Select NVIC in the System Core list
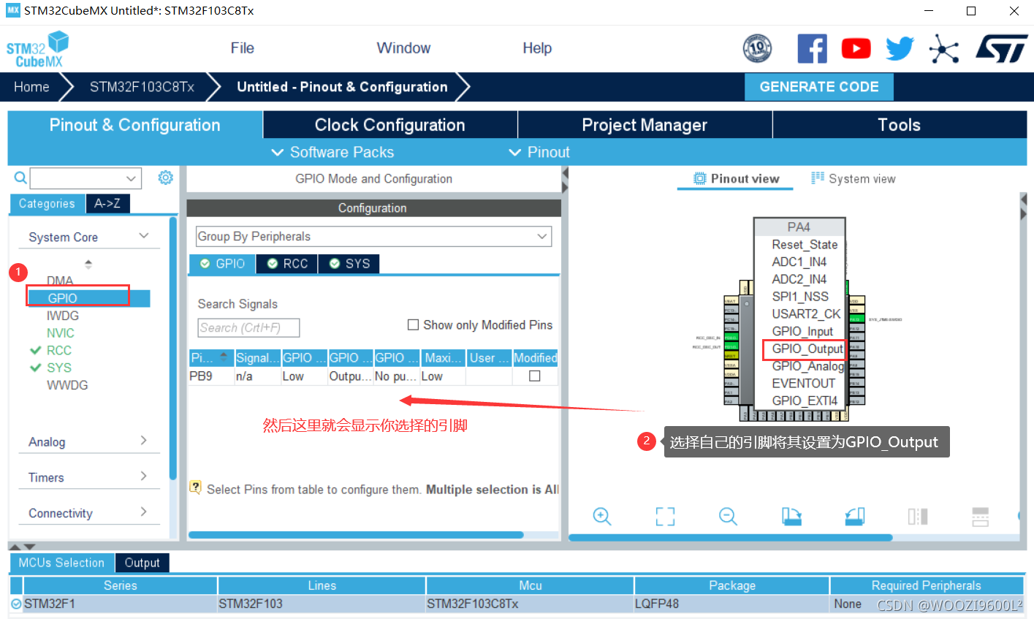This screenshot has height=619, width=1034. click(61, 333)
